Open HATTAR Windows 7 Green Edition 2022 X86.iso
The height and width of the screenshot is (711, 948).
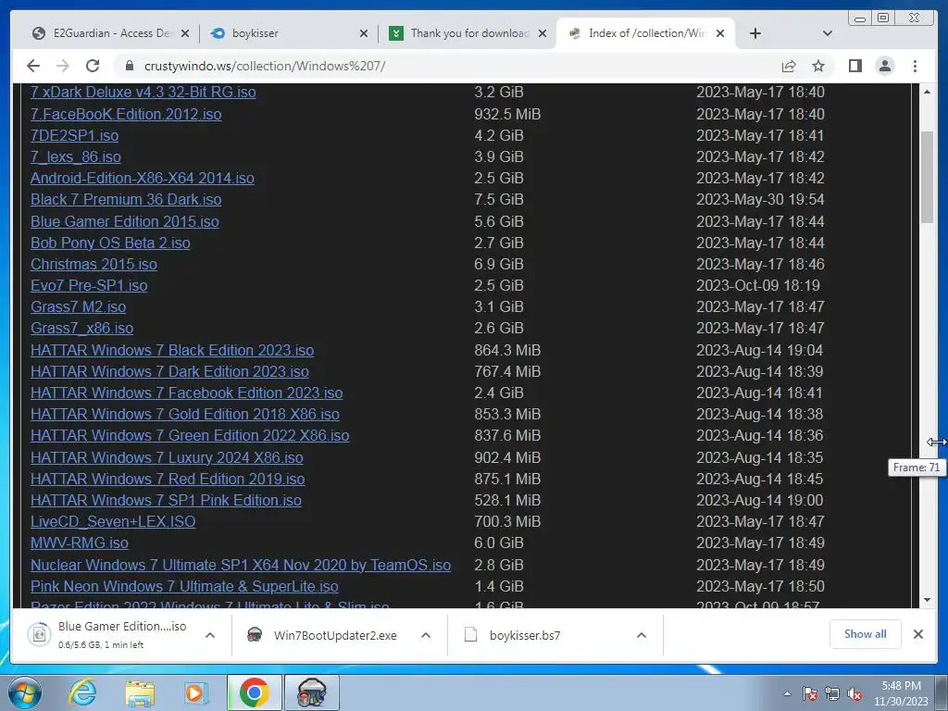(190, 435)
